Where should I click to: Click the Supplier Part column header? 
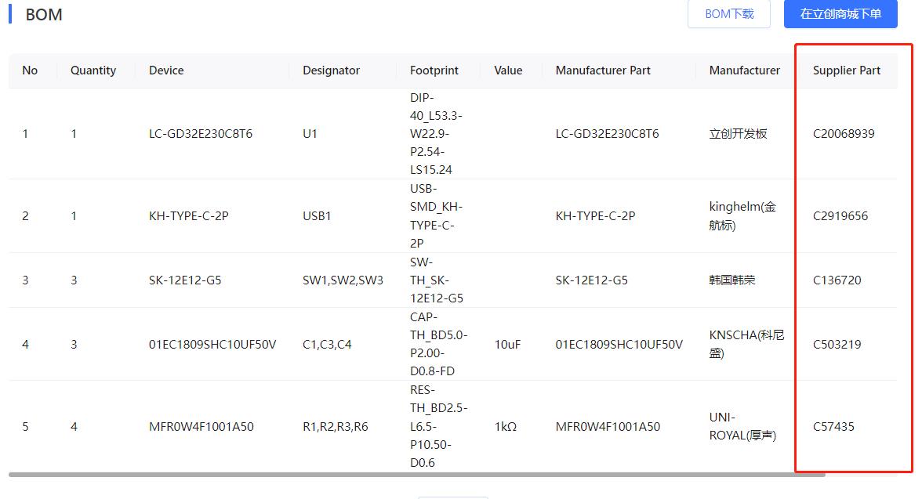point(846,71)
